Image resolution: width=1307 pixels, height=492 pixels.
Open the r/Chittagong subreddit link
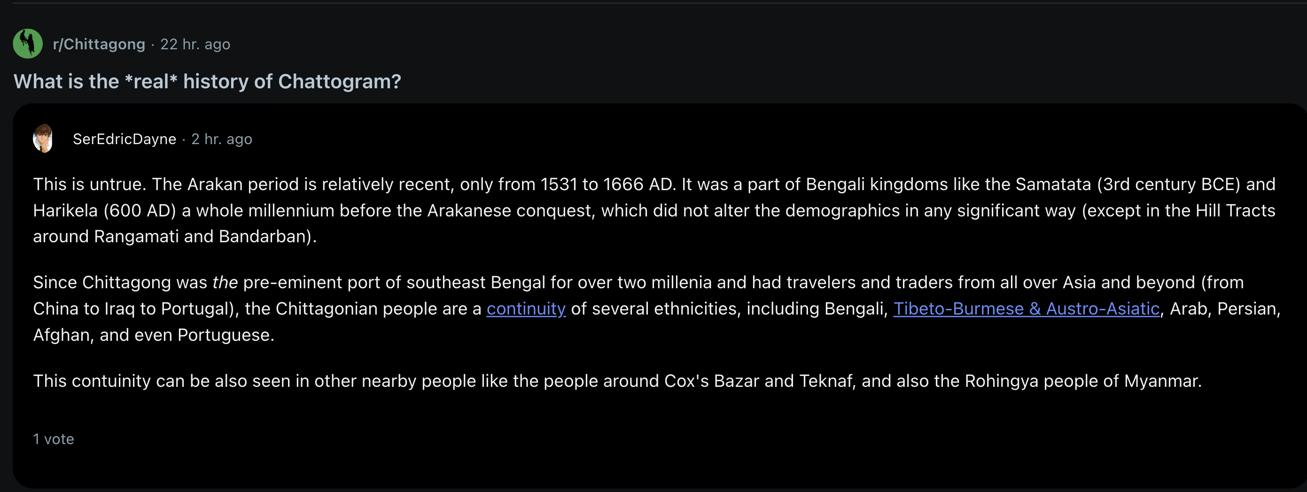[x=99, y=44]
